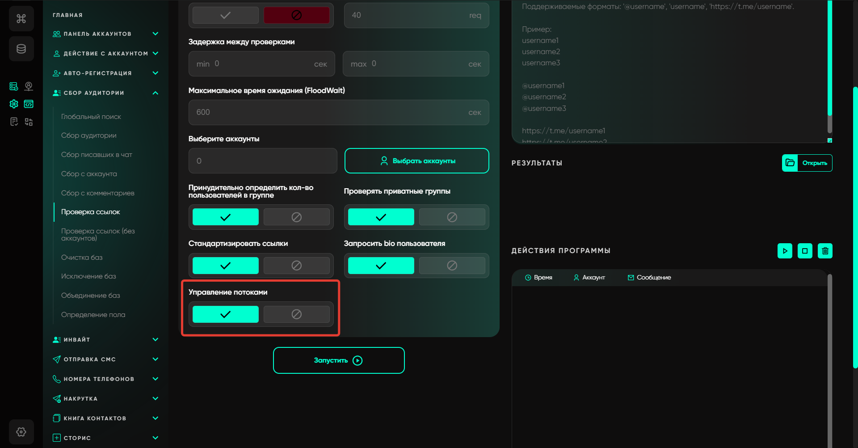
Task: Click the Запустить button
Action: [339, 360]
